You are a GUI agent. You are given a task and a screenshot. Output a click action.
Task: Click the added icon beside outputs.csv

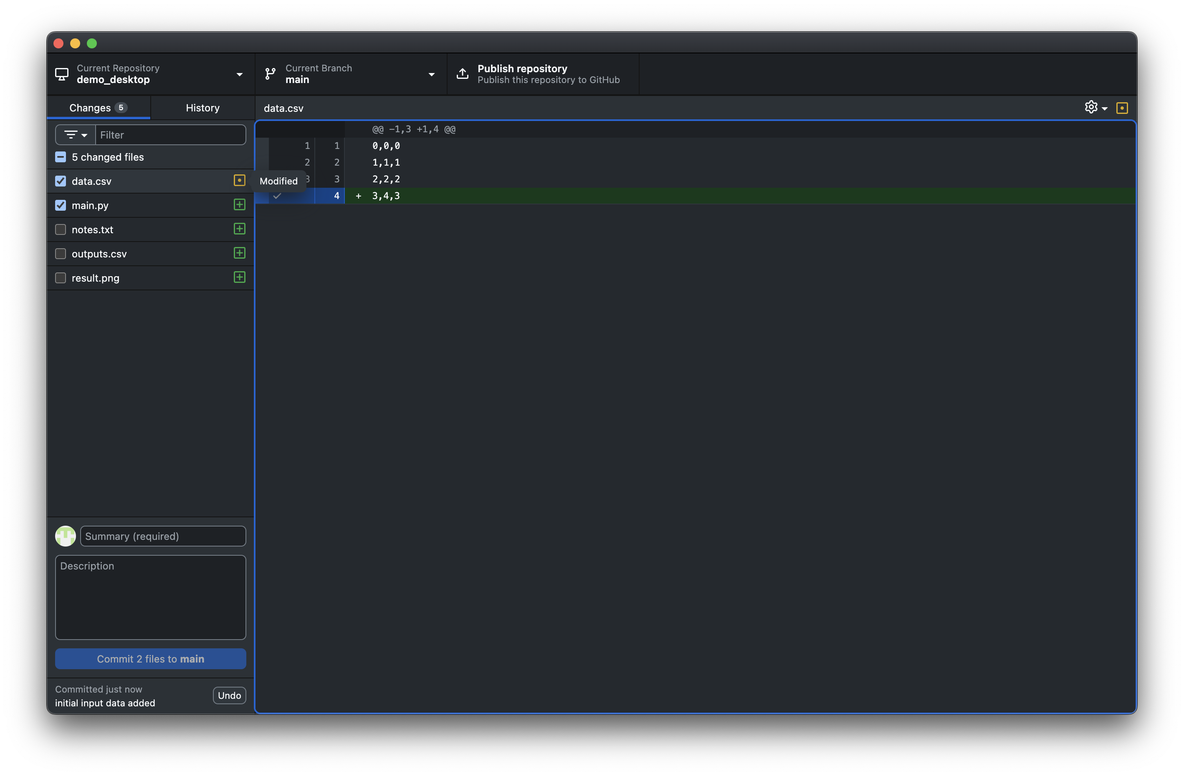click(239, 254)
